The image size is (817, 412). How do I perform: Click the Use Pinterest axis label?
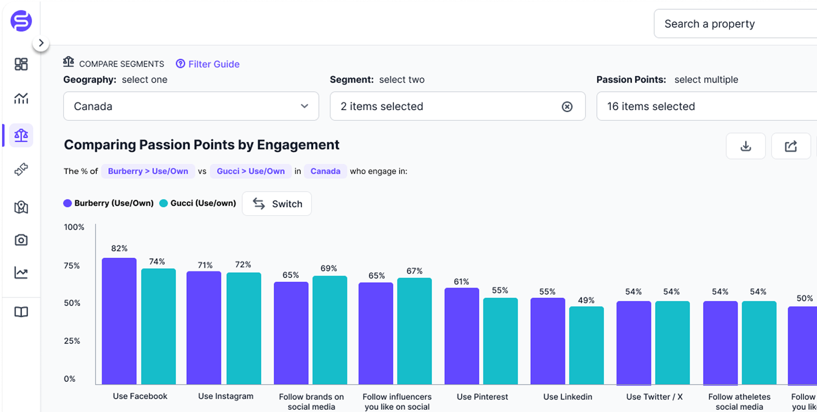point(482,396)
